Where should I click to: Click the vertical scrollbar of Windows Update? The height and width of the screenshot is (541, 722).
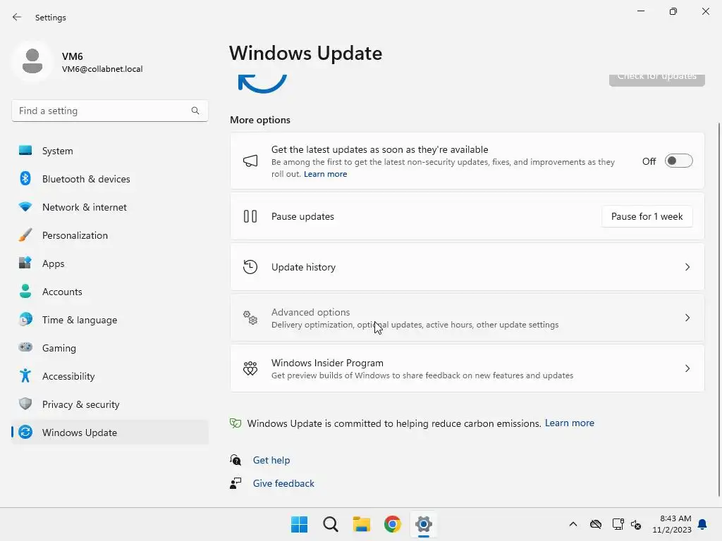coord(718,309)
